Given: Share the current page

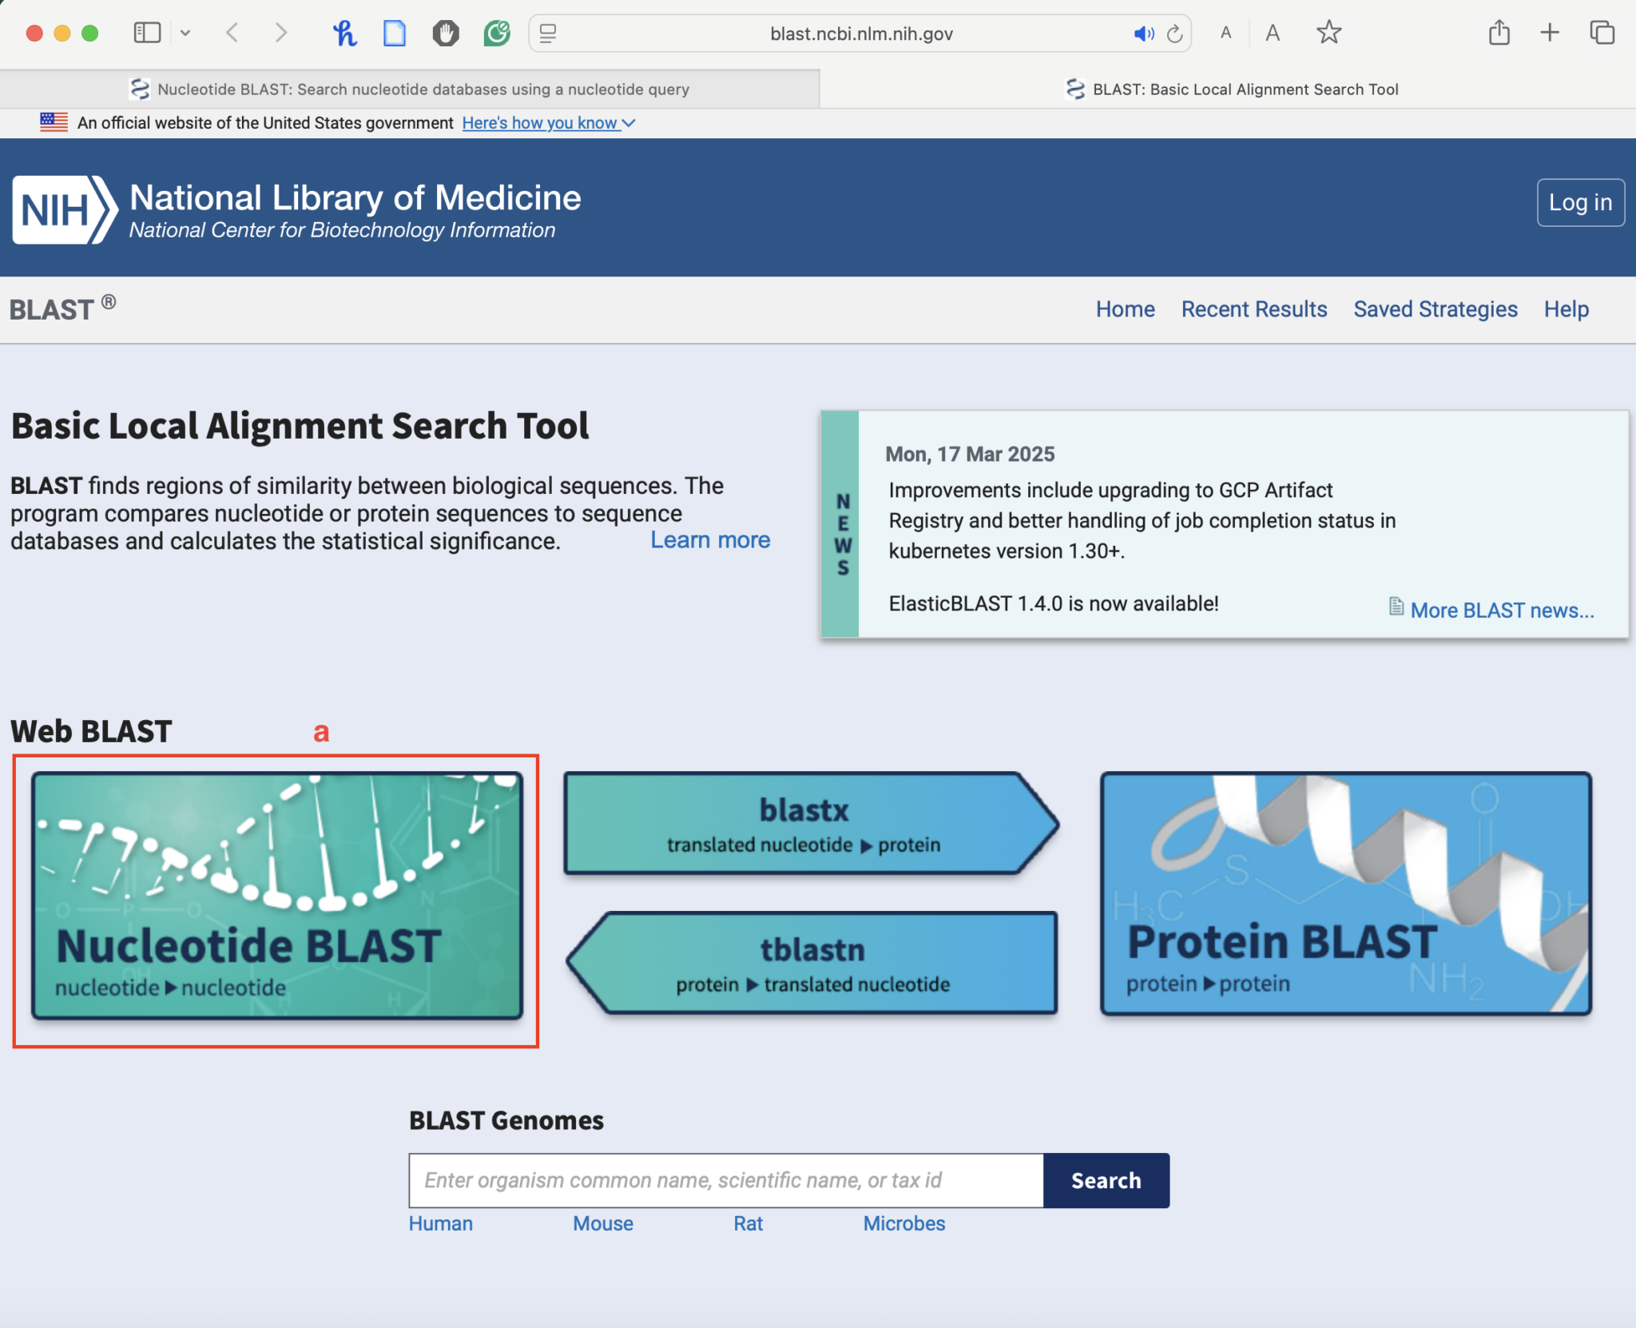Looking at the screenshot, I should click(x=1499, y=33).
